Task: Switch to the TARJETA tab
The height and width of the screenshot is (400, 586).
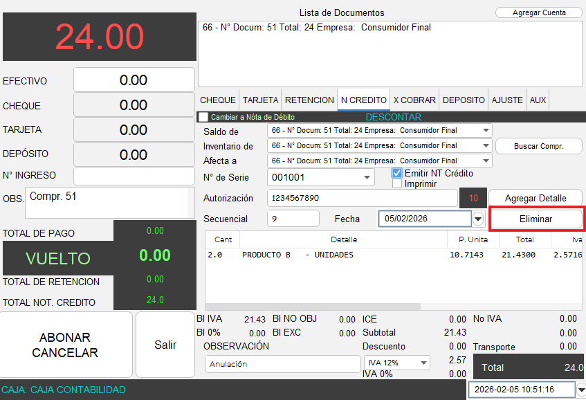Action: coord(260,100)
